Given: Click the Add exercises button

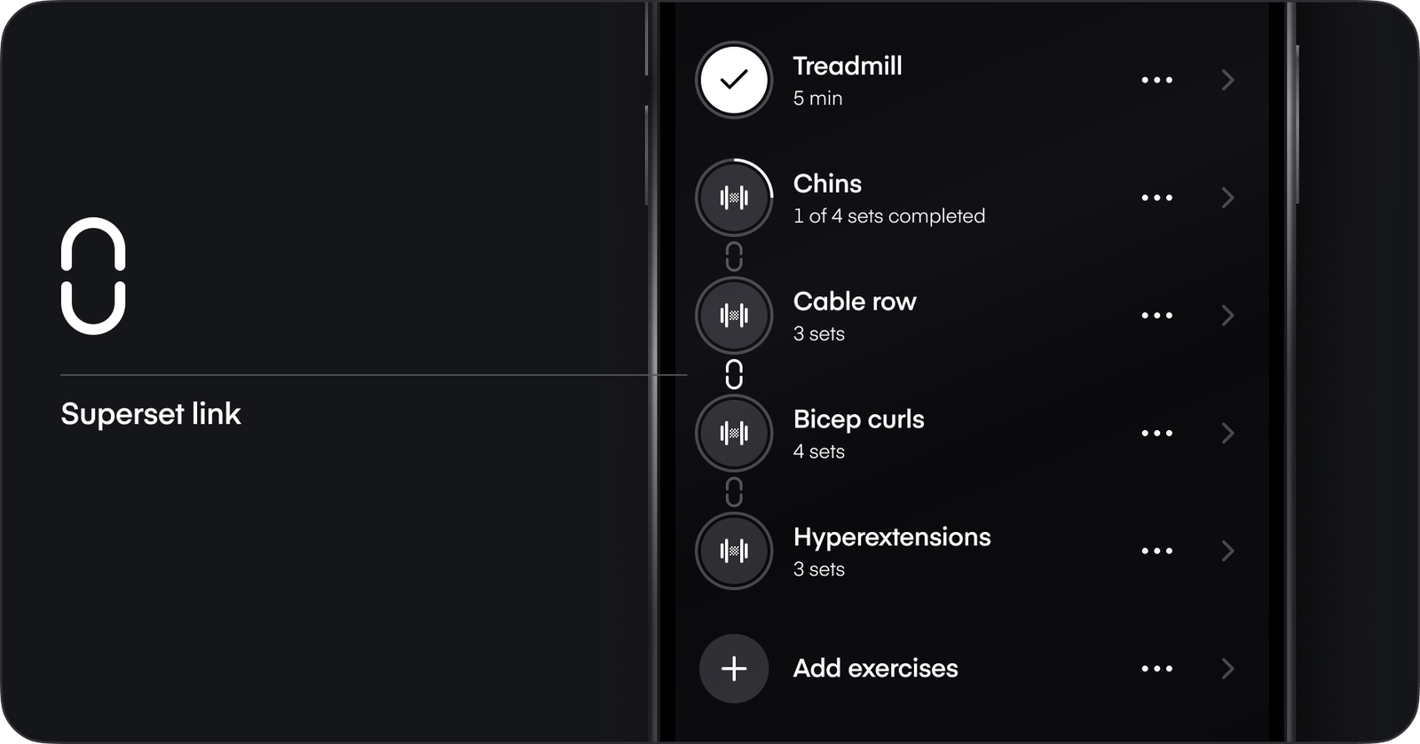Looking at the screenshot, I should [x=875, y=669].
